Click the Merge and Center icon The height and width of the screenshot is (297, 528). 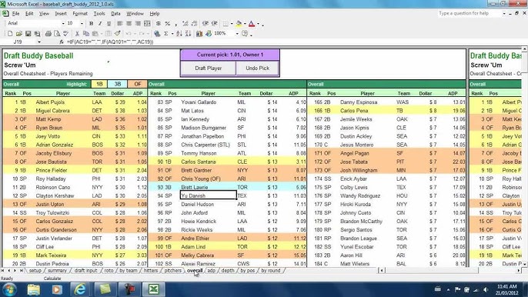[x=147, y=23]
